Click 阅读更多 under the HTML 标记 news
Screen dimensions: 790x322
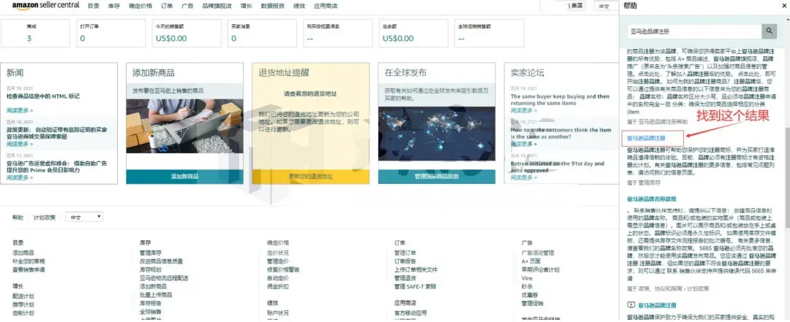pos(20,110)
